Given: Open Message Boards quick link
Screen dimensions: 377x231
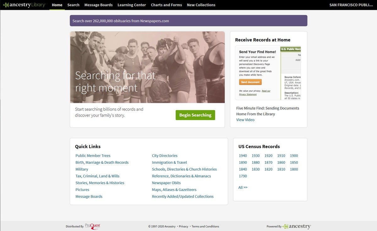Looking at the screenshot, I should click(x=89, y=196).
